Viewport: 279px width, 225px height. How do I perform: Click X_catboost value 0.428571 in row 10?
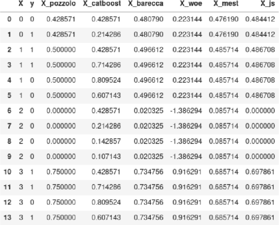tap(106, 172)
